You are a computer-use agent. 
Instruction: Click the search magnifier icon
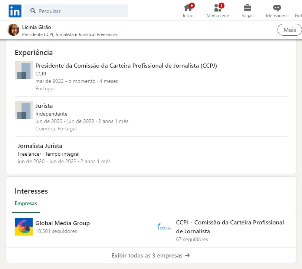(x=33, y=11)
